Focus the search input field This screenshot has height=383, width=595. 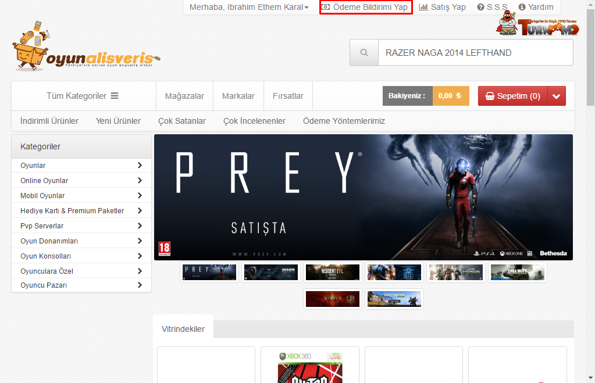(475, 53)
